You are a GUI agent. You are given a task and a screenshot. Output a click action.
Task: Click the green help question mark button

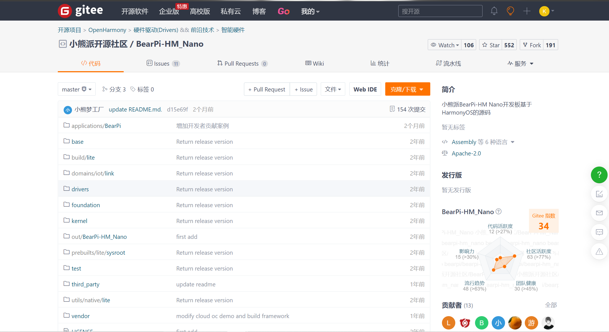pyautogui.click(x=599, y=175)
